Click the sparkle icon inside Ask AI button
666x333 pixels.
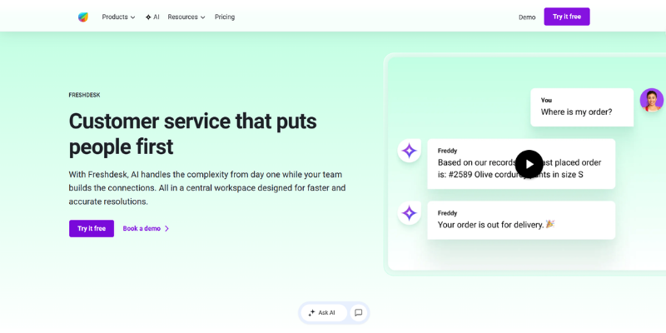[x=311, y=313]
